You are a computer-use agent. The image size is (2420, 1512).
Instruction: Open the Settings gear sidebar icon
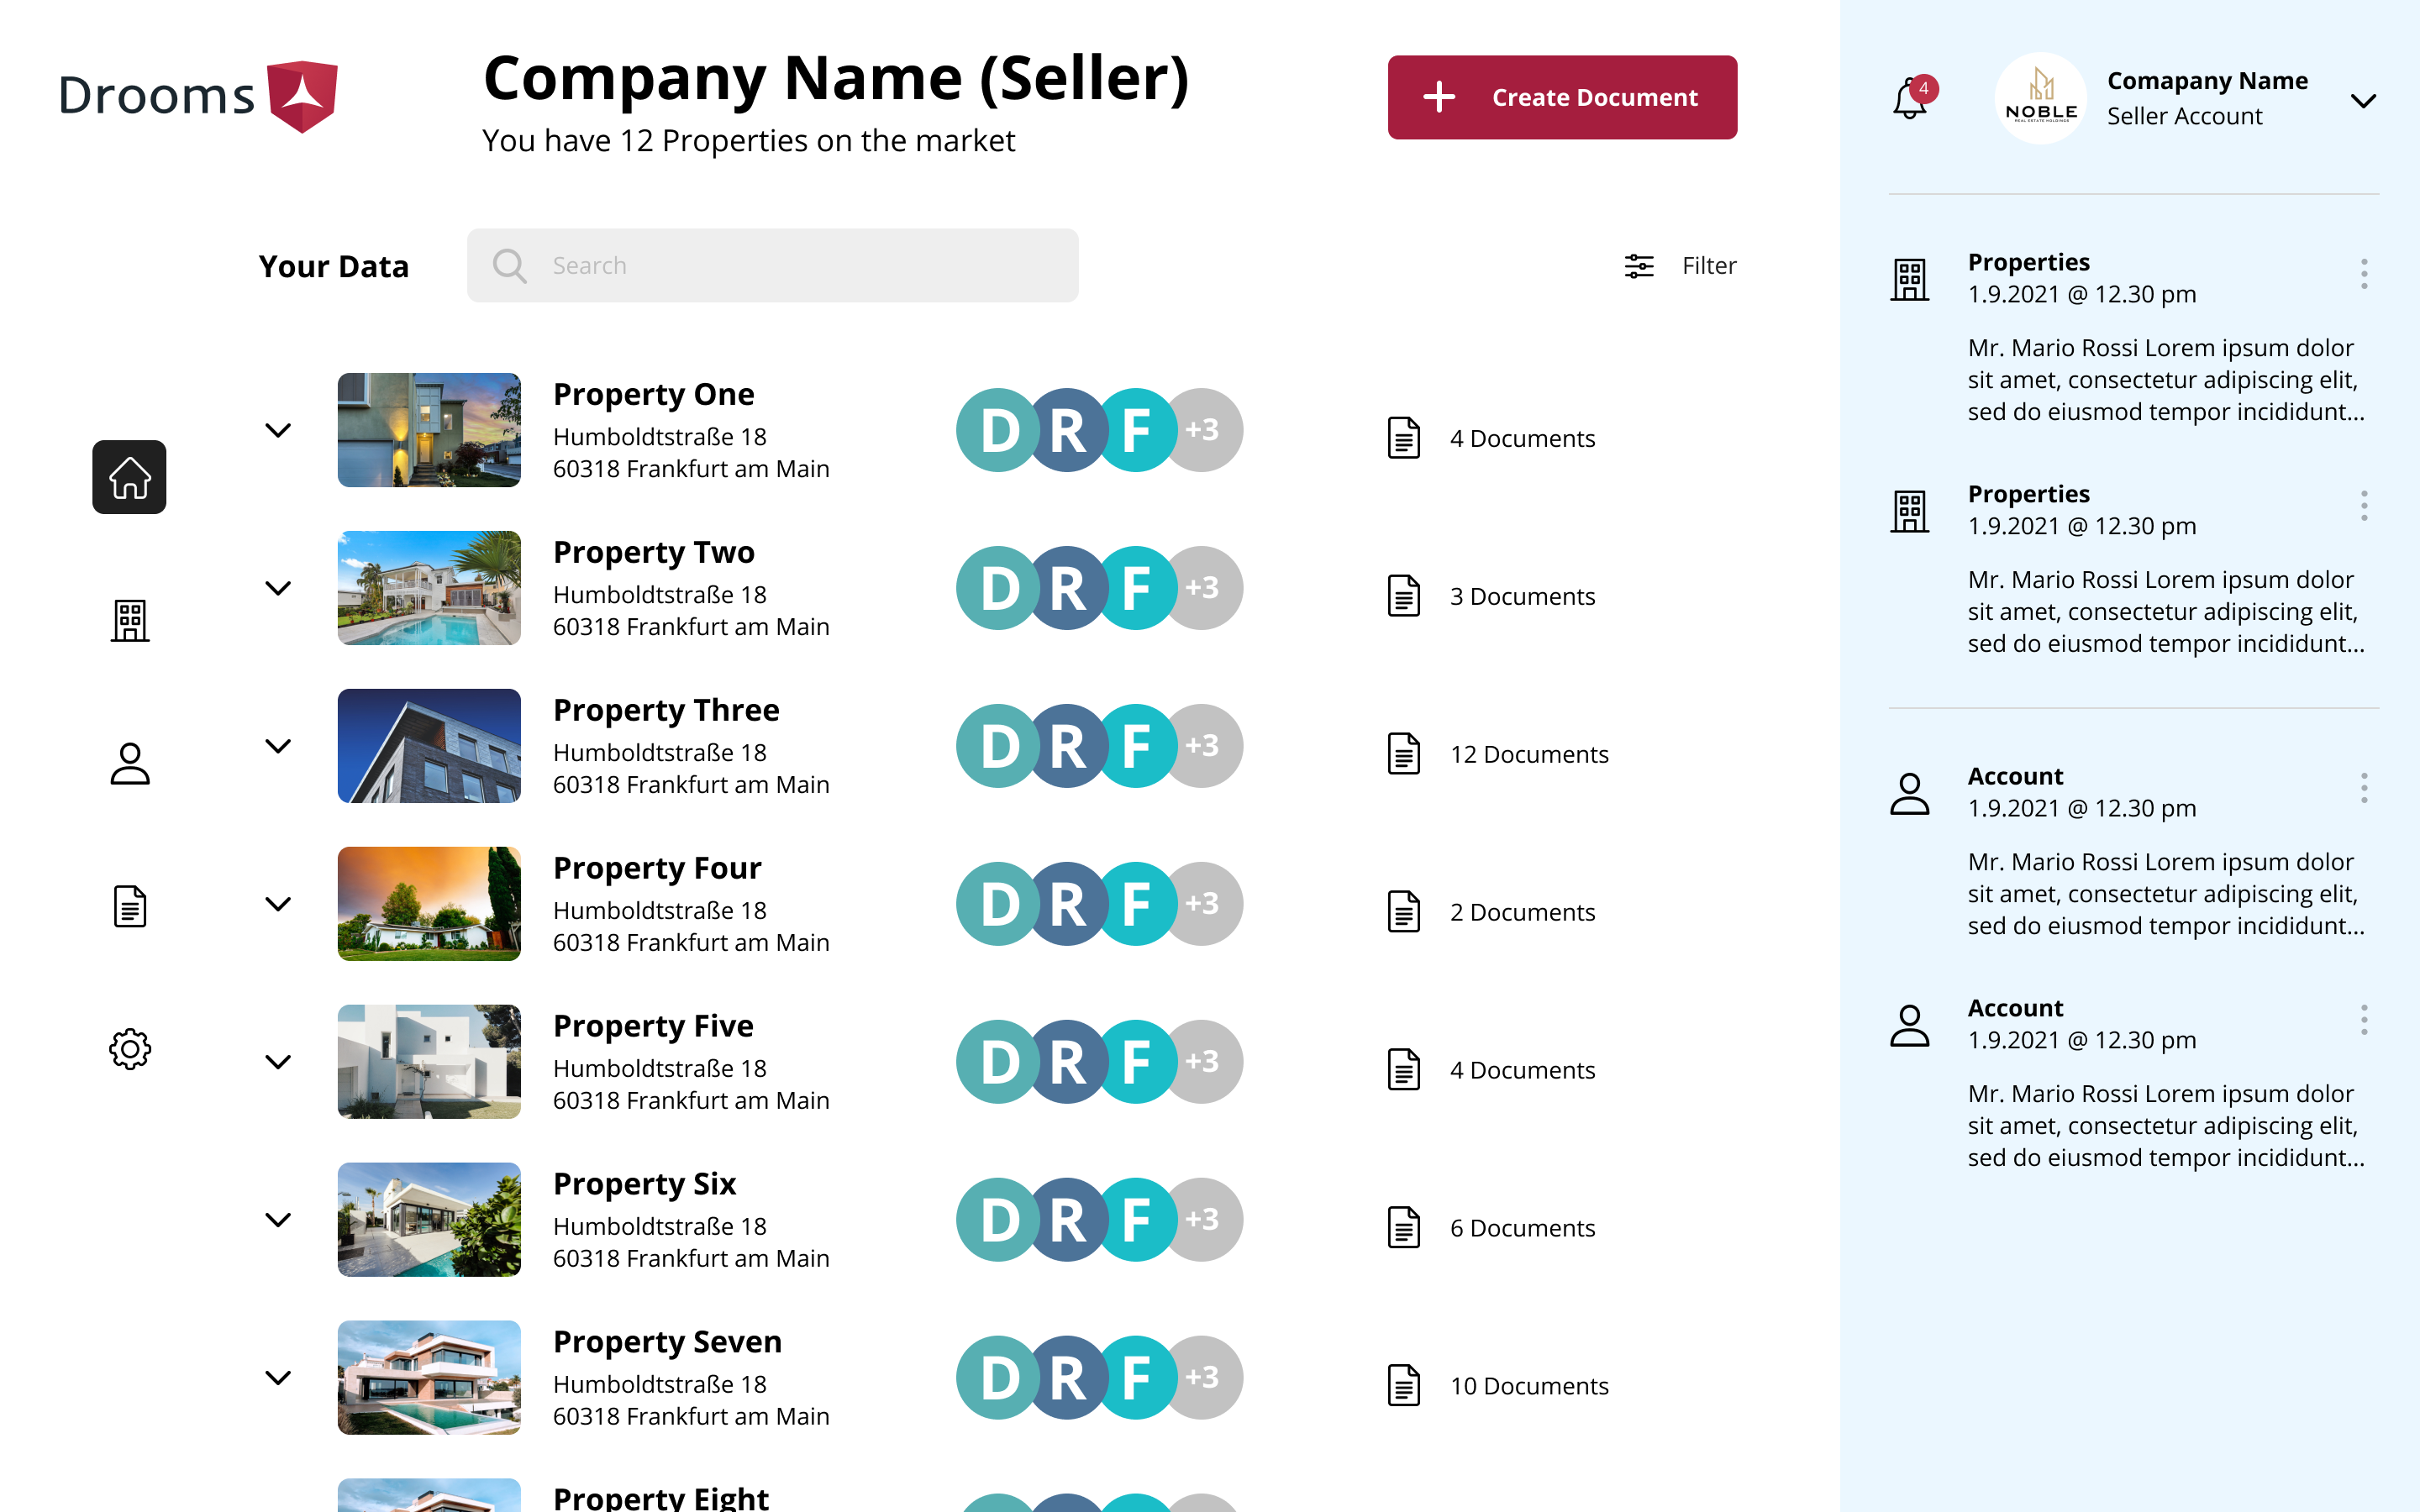(130, 1049)
